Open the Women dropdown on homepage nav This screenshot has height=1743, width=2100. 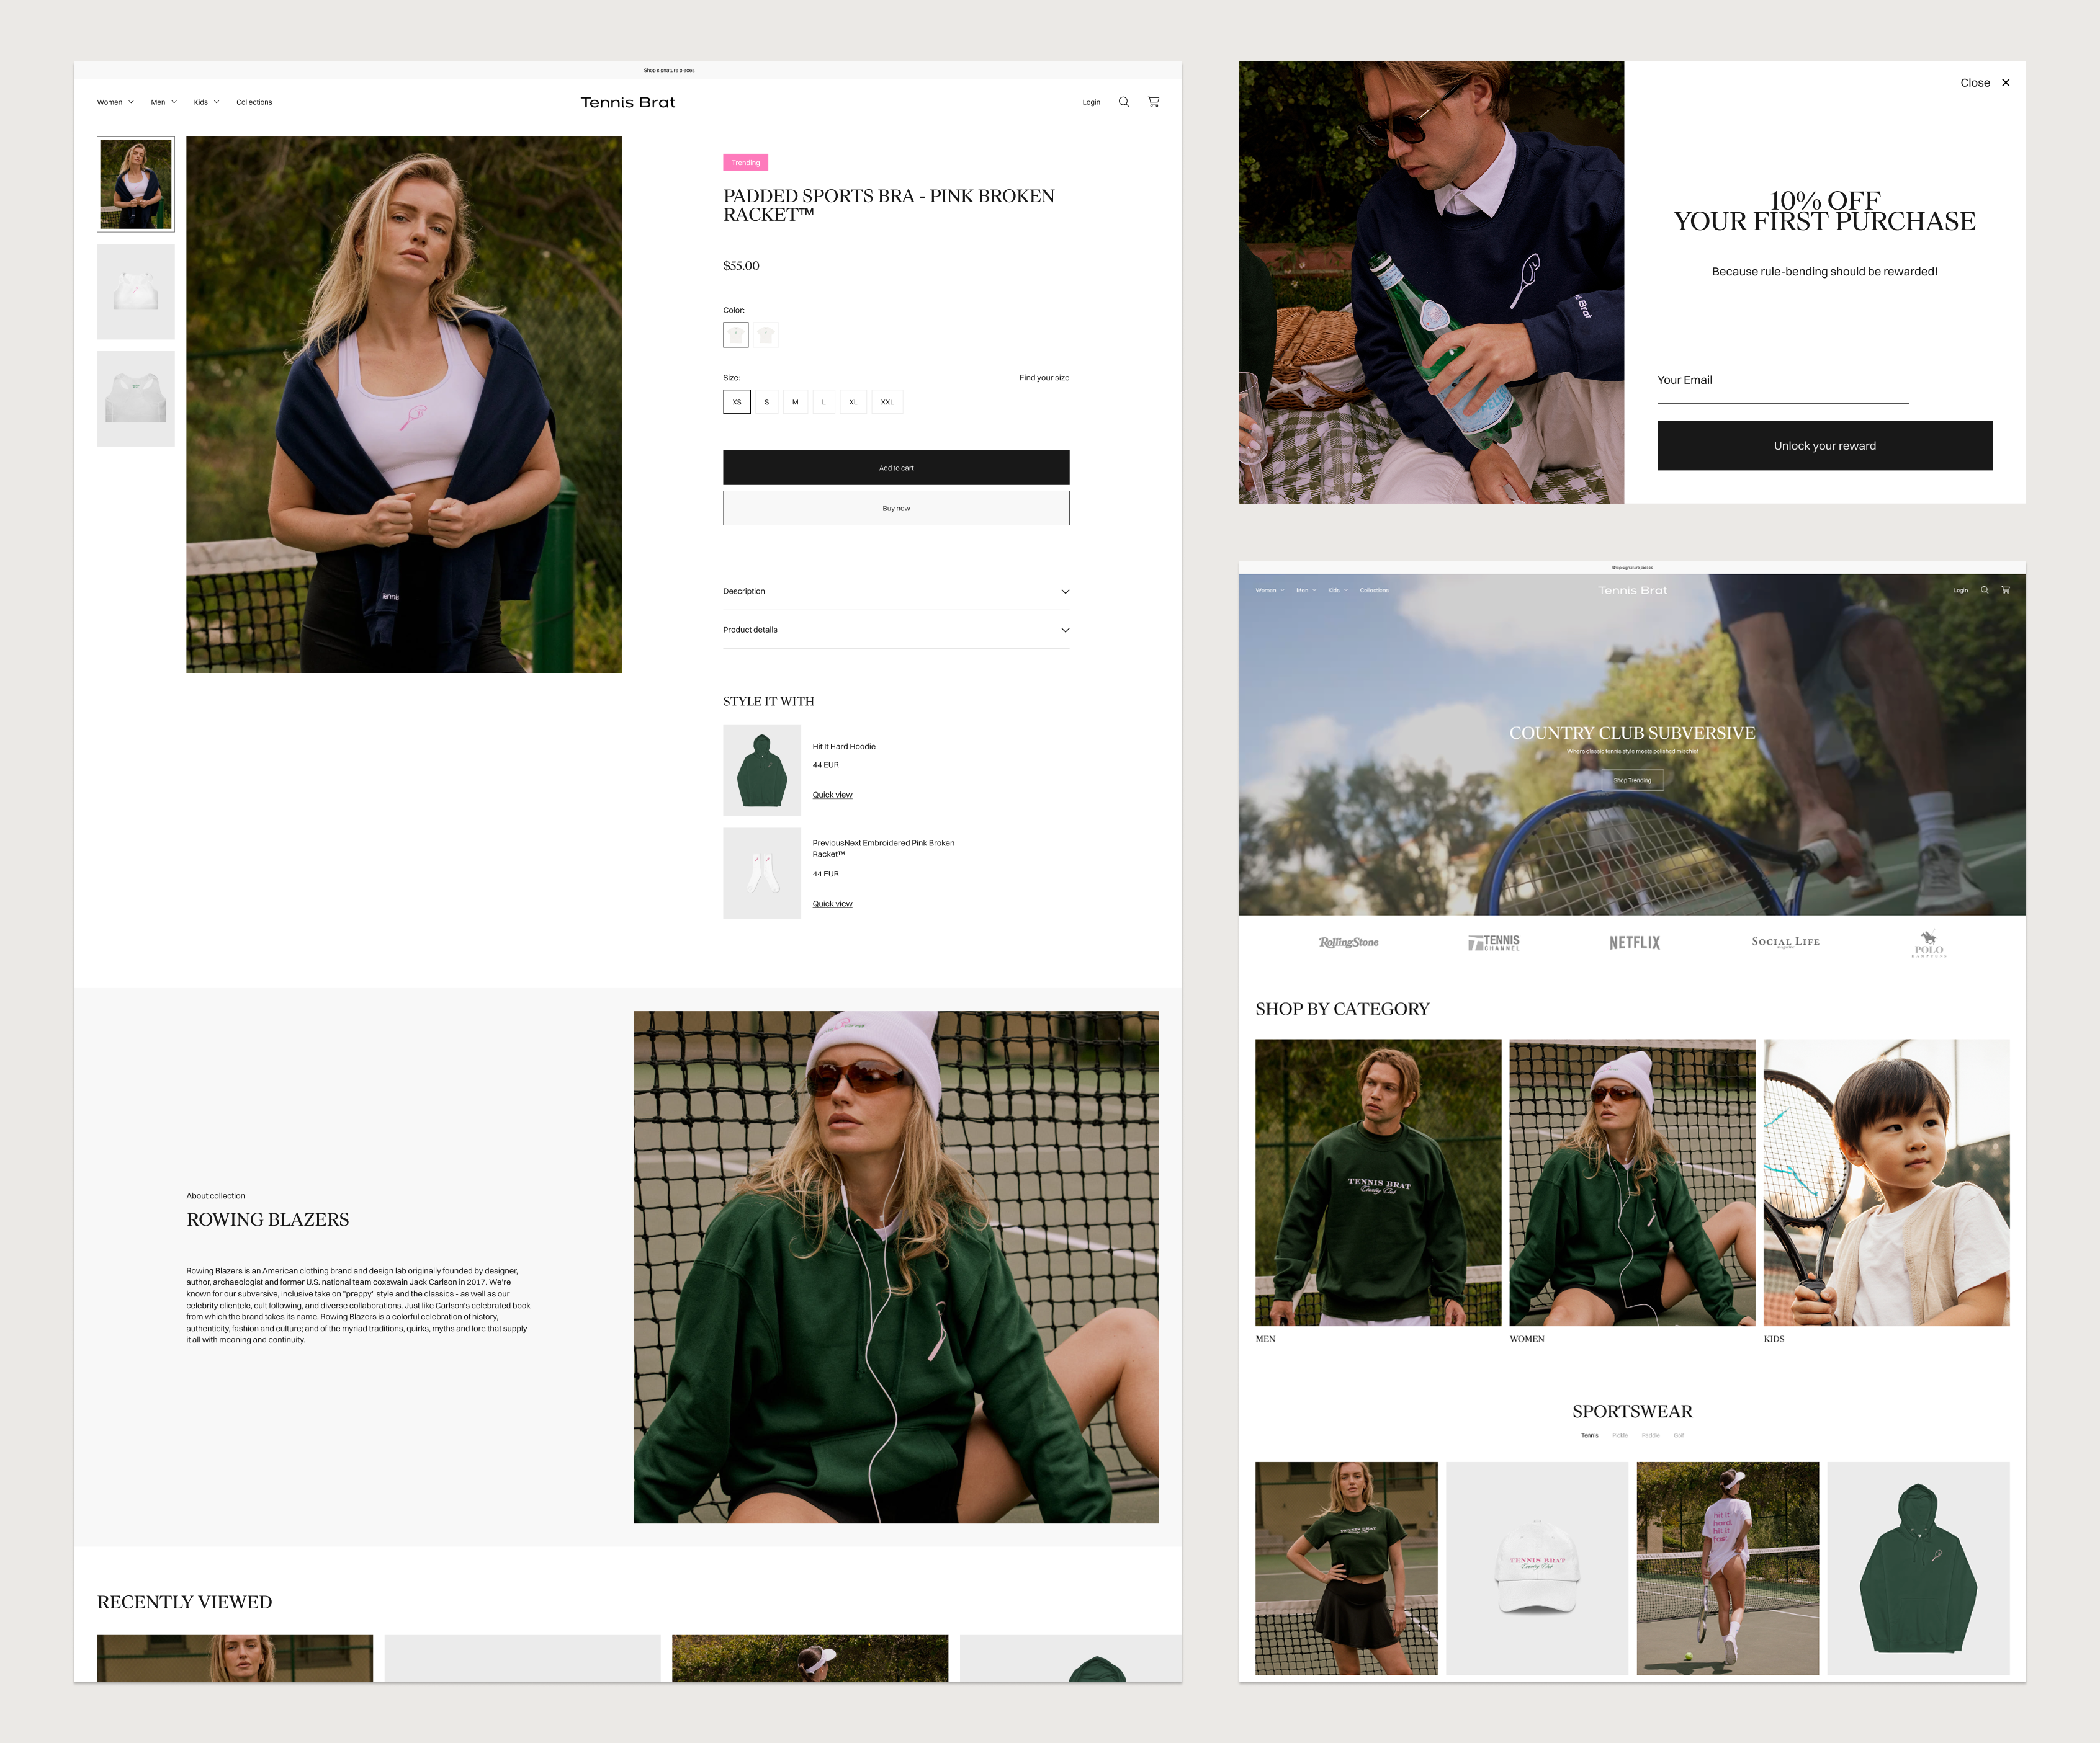1270,590
